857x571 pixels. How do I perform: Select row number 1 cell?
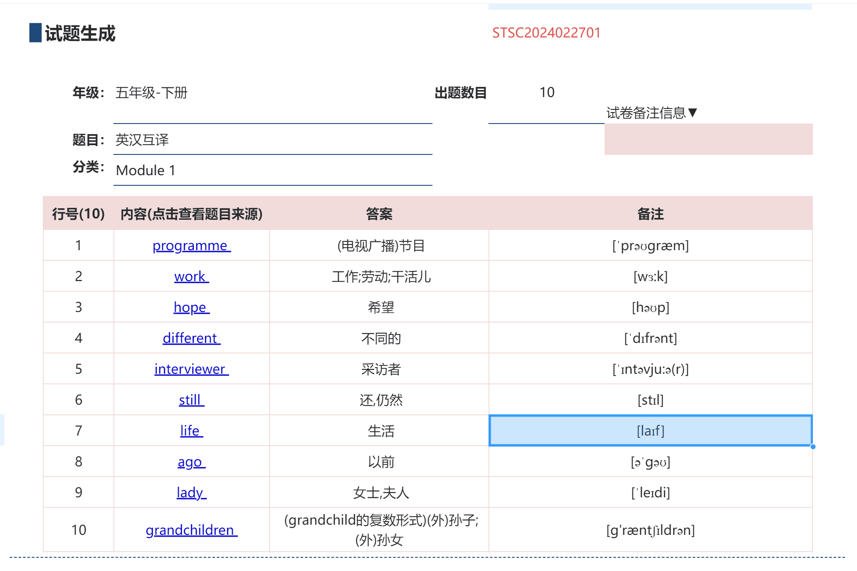point(79,245)
